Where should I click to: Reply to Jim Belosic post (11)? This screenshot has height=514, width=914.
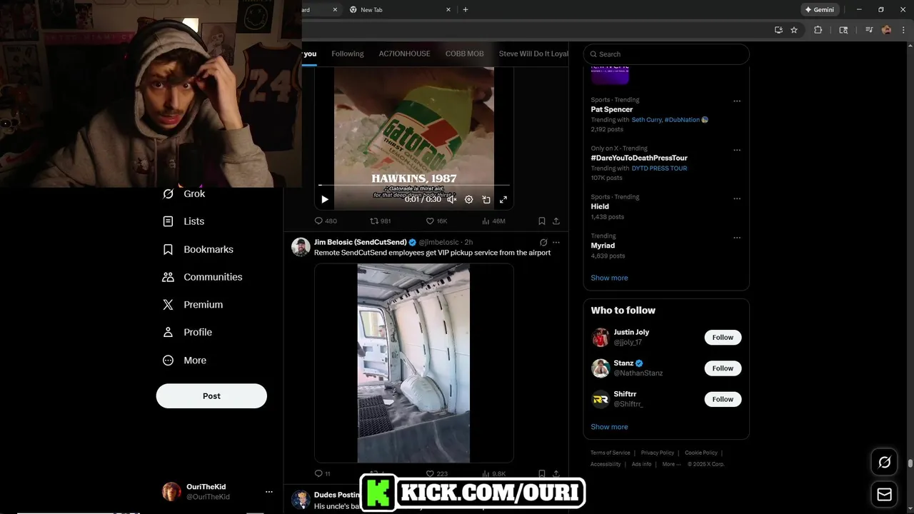tap(323, 473)
